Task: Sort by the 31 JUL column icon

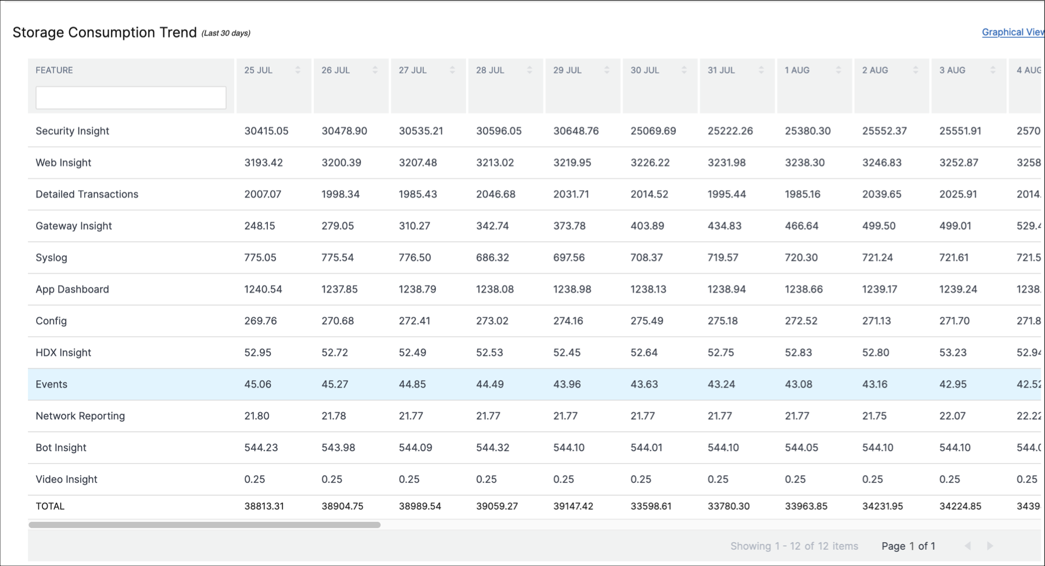Action: click(x=761, y=70)
